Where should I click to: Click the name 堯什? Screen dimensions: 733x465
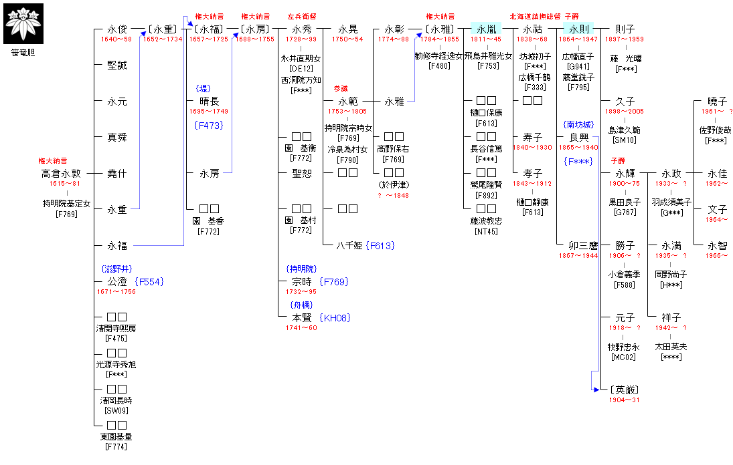[x=117, y=174]
